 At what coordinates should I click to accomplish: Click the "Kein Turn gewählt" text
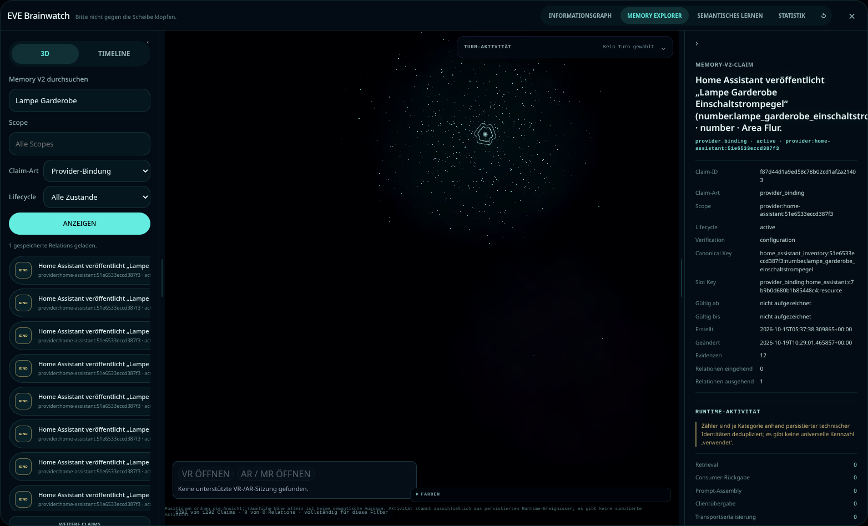coord(628,47)
